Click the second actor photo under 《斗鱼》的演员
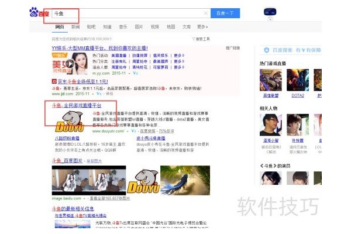This screenshot has width=351, height=234. [298, 178]
